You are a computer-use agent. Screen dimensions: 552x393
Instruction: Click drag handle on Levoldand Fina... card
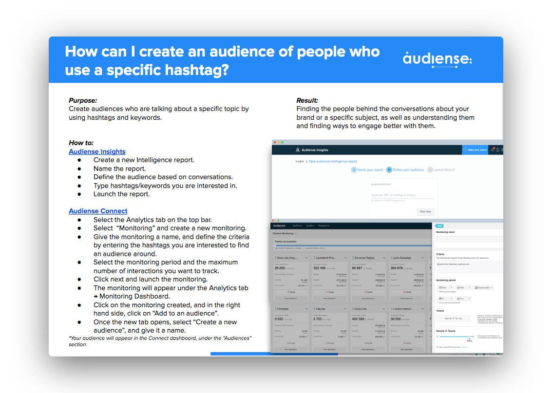click(314, 258)
